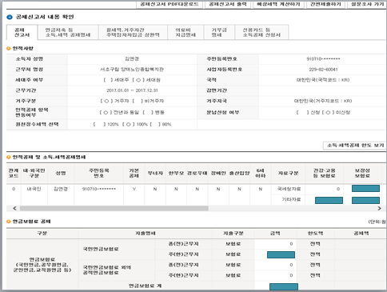Click the 지출명세 column header

point(146,234)
